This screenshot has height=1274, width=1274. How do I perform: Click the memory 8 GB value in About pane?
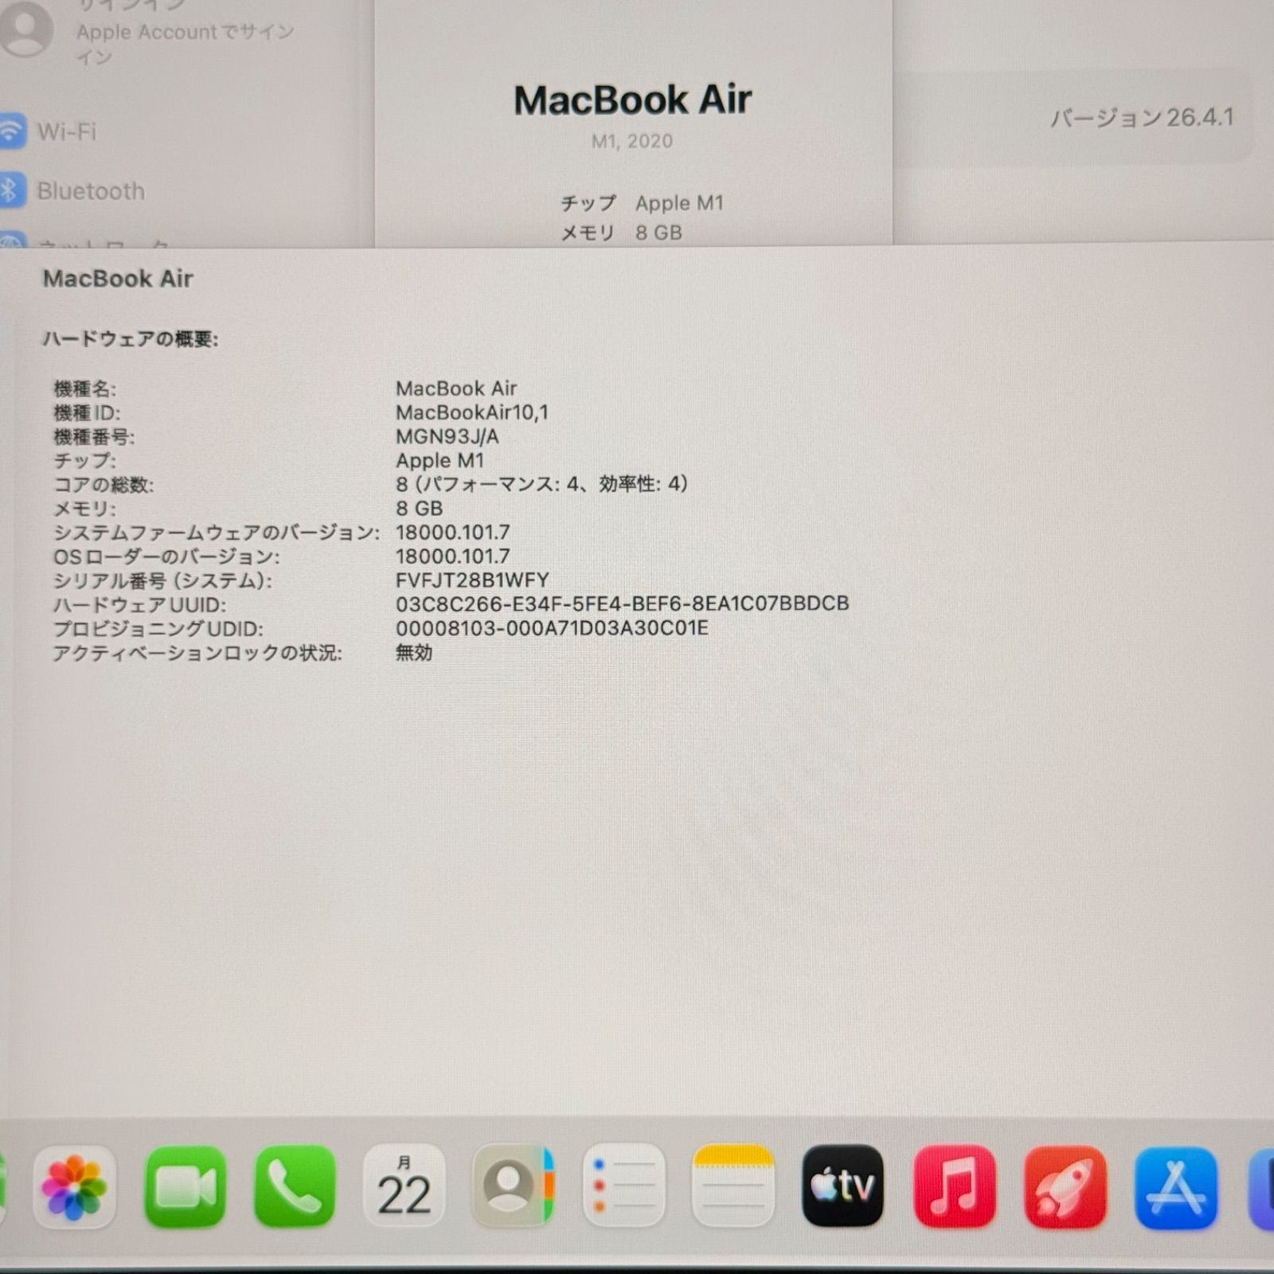(x=658, y=233)
